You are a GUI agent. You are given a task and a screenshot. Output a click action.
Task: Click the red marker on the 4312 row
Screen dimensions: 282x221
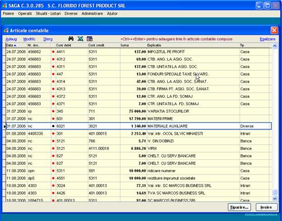point(53,59)
